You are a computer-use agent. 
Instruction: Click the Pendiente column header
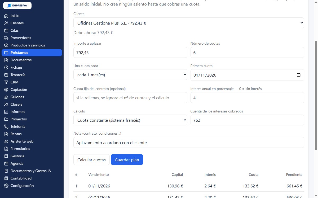click(x=294, y=175)
